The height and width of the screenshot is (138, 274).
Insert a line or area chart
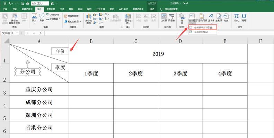click(95, 19)
